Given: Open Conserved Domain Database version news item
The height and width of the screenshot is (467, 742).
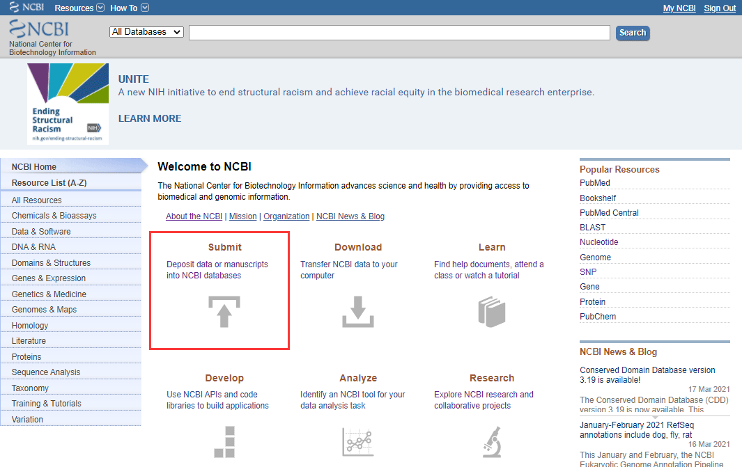Looking at the screenshot, I should (x=647, y=375).
